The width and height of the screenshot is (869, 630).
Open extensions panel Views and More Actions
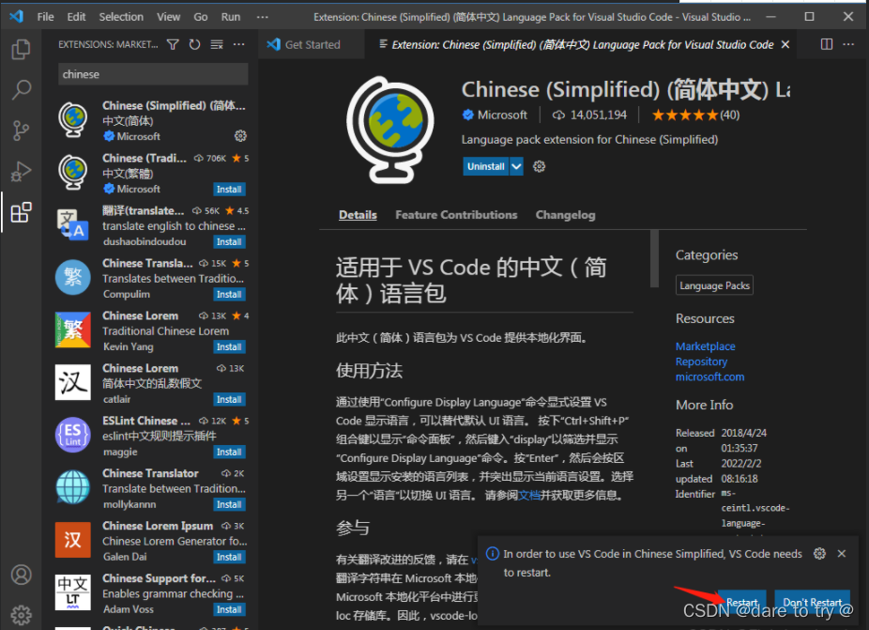point(238,44)
